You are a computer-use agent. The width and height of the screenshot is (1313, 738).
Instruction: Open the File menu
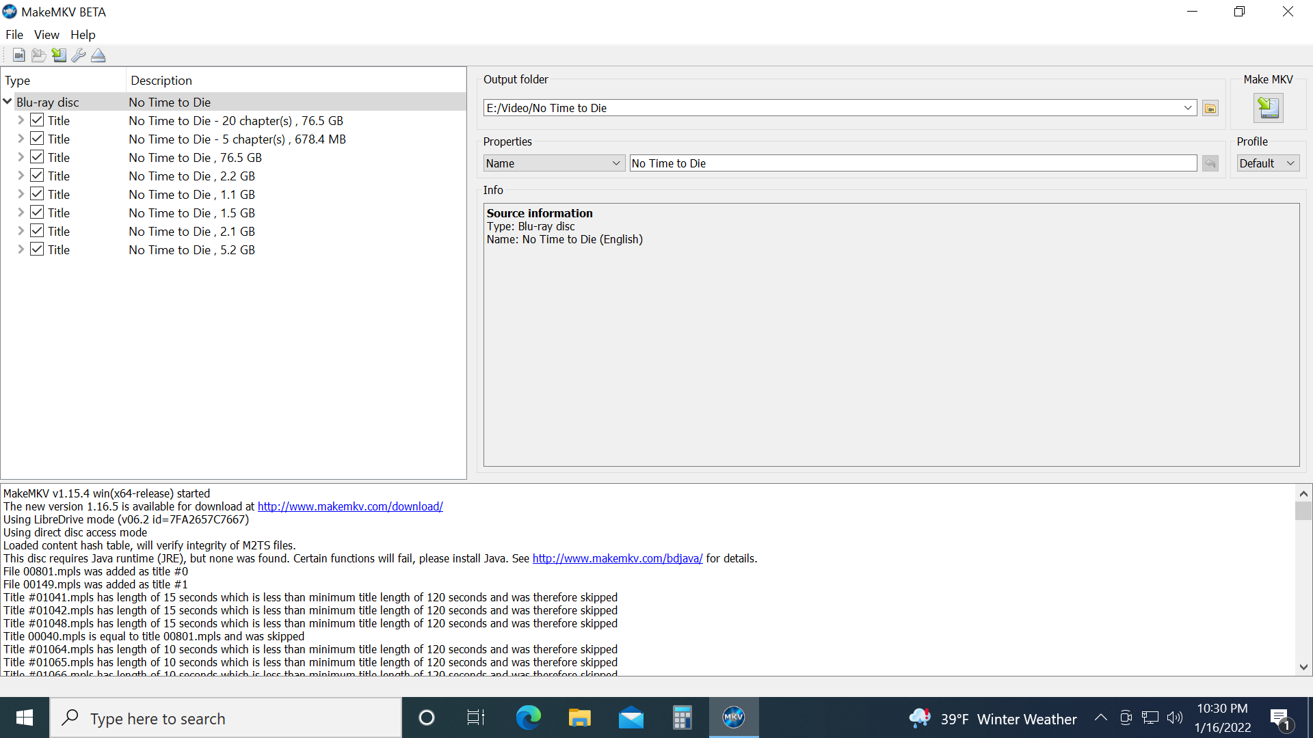coord(14,34)
